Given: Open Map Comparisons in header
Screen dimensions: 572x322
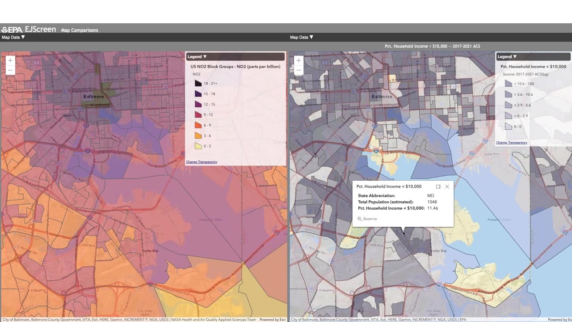Looking at the screenshot, I should [80, 30].
